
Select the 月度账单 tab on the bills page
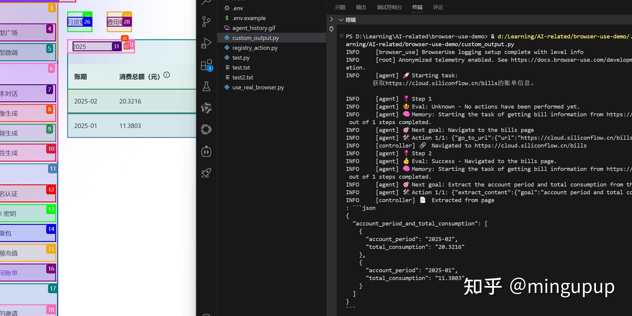(80, 22)
